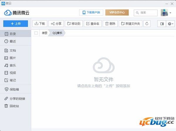Focus the 搜索 search field
This screenshot has height=131, width=176.
click(145, 13)
